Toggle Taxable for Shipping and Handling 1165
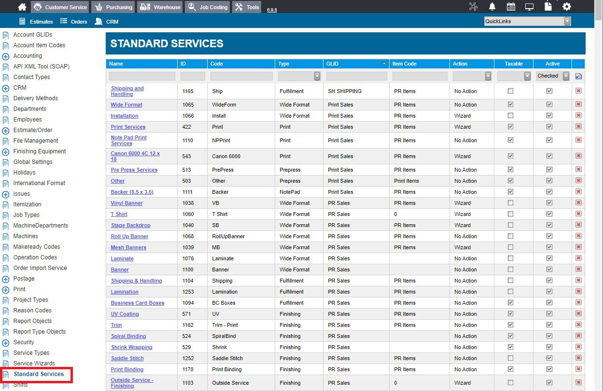The height and width of the screenshot is (391, 603). [510, 91]
